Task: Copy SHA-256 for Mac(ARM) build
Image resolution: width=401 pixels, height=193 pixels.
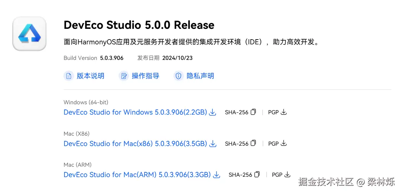Action: [257, 175]
